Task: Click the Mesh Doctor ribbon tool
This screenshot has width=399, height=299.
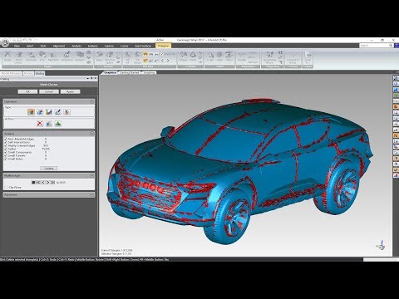Action: [18, 57]
